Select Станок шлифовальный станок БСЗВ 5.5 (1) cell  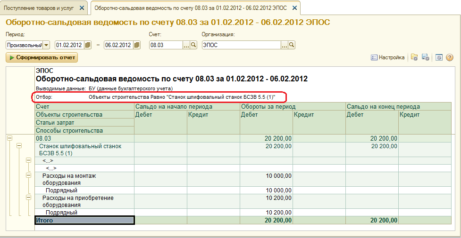pos(84,150)
